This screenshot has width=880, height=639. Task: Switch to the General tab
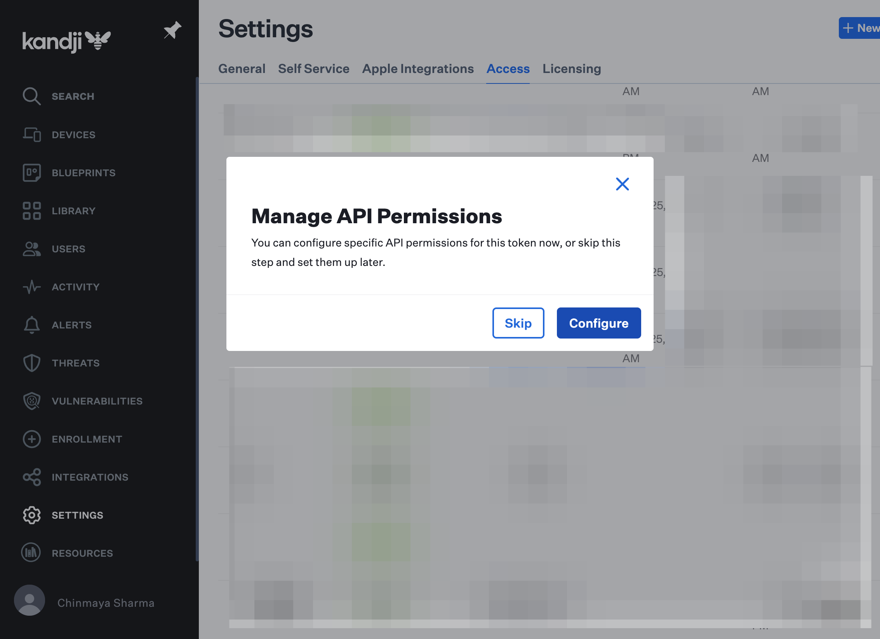pos(242,69)
